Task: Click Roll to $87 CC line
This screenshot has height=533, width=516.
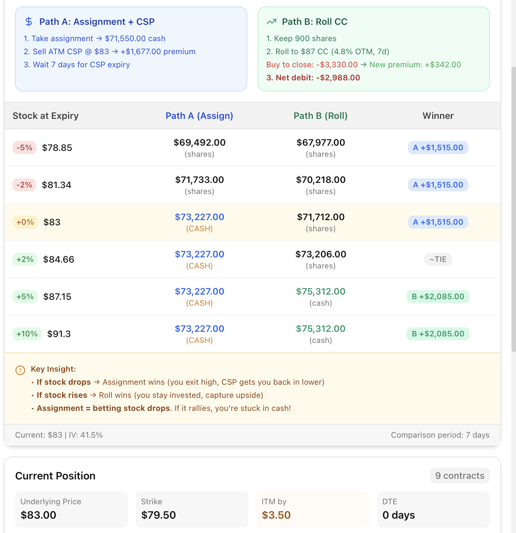Action: 328,52
